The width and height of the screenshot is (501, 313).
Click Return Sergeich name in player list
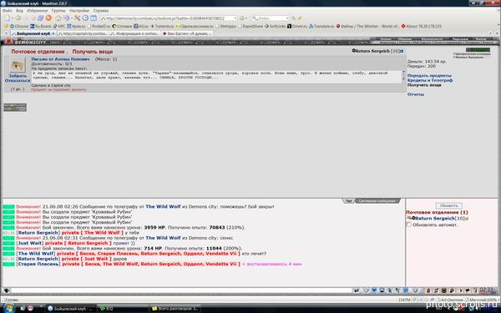click(x=435, y=219)
